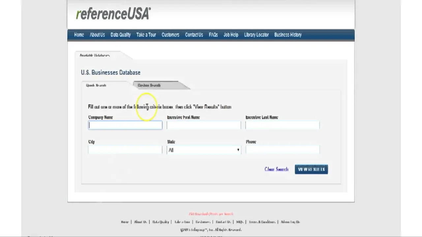This screenshot has width=422, height=237.
Task: Click the red downloads per search notice
Action: click(211, 214)
